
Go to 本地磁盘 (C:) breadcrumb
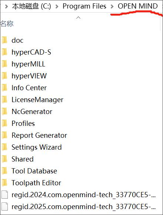coord(31,6)
